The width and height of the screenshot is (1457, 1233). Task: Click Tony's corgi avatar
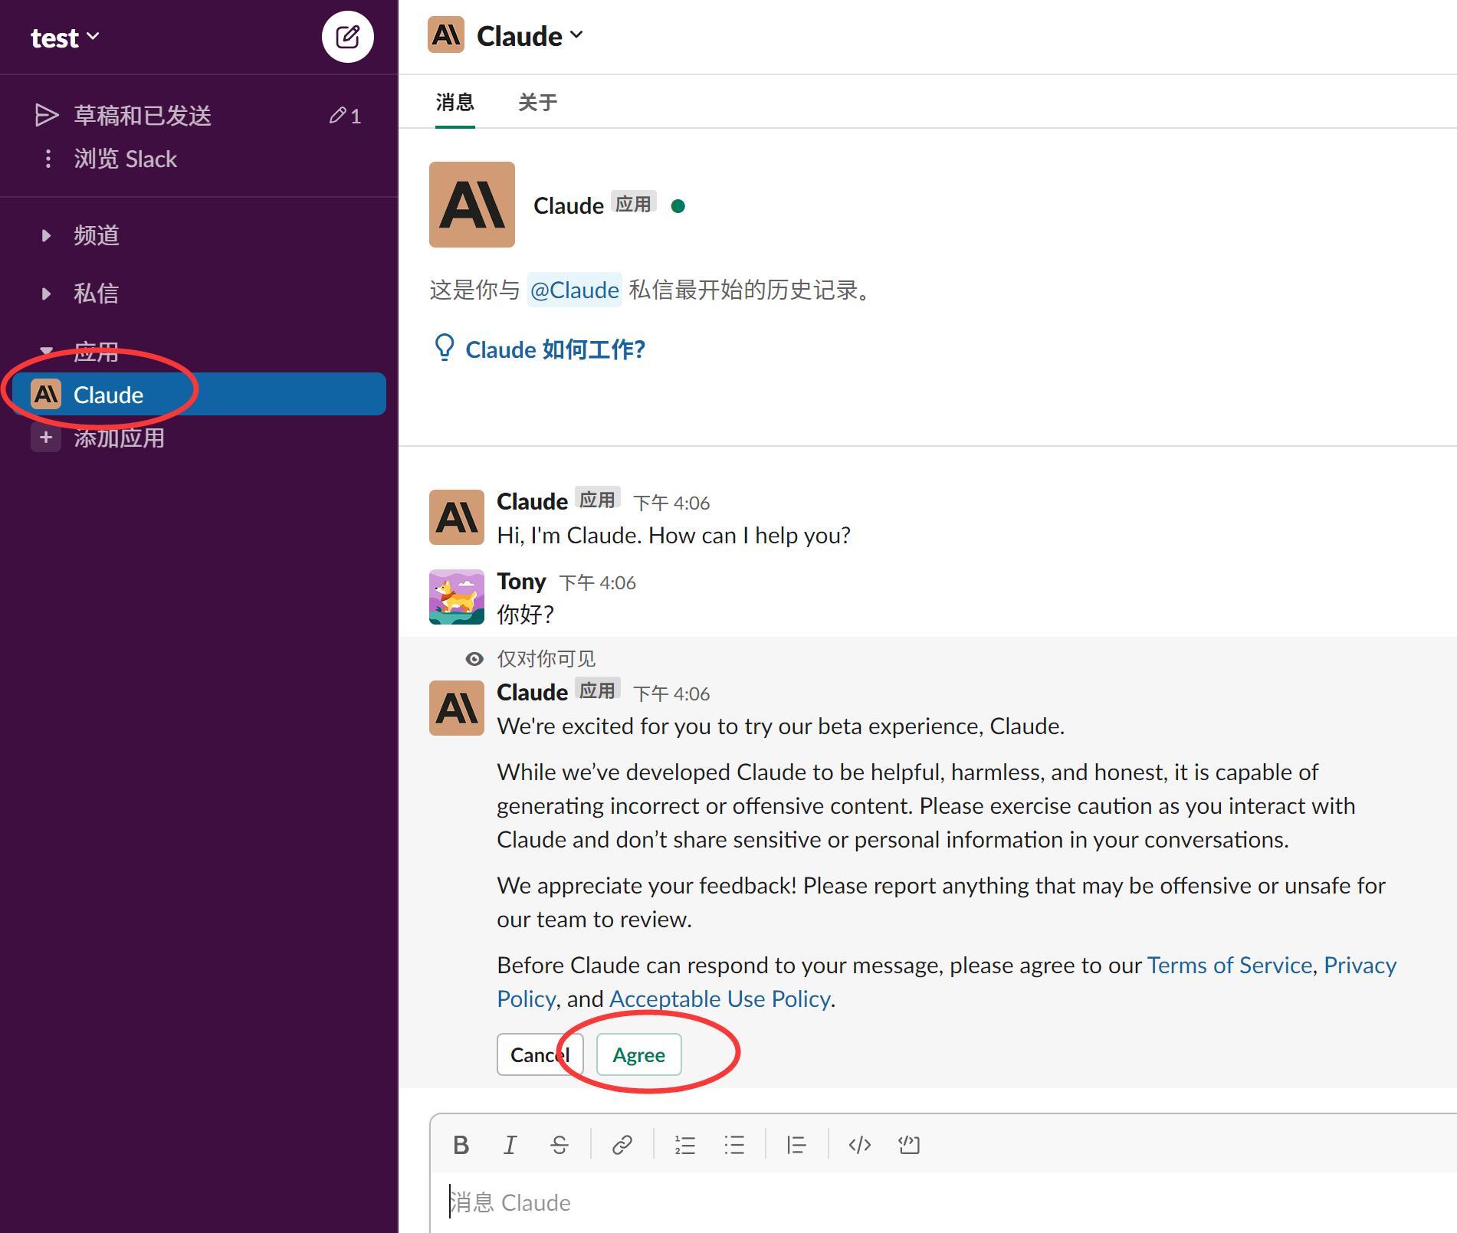pyautogui.click(x=457, y=597)
